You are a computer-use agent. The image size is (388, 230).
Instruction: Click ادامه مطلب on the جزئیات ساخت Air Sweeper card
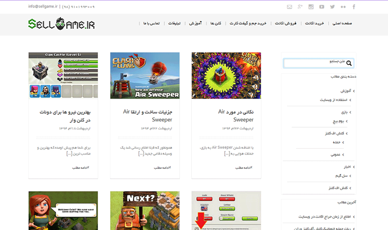pyautogui.click(x=162, y=167)
